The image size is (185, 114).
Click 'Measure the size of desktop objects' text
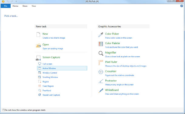(x=126, y=66)
